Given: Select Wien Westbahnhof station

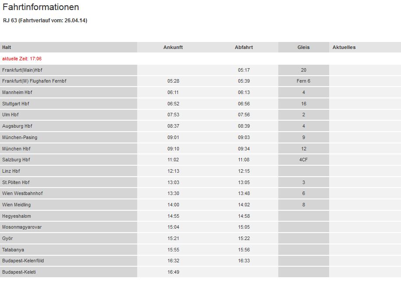Looking at the screenshot, I should pos(22,193).
